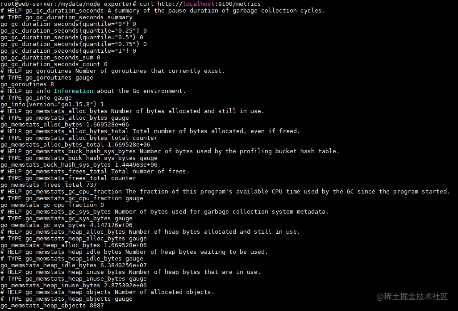Click the go_gc_duration_seconds_count 0 line

tap(54, 64)
